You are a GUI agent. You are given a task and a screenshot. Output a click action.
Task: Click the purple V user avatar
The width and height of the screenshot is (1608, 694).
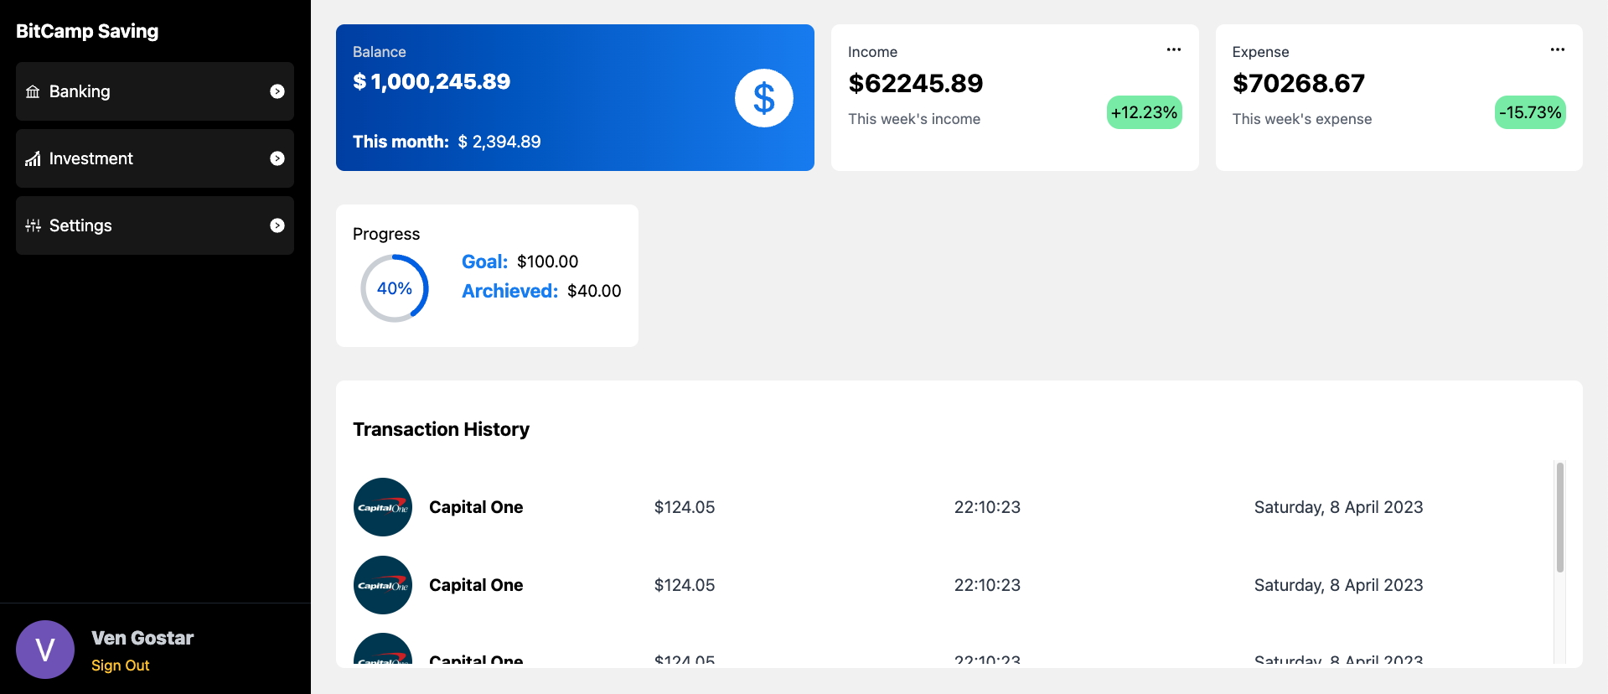(x=45, y=650)
